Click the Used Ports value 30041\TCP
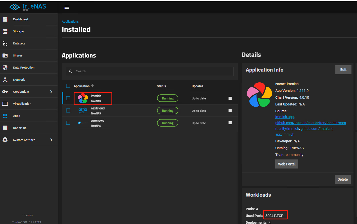Screen dimensions: 357x224 click(274, 216)
